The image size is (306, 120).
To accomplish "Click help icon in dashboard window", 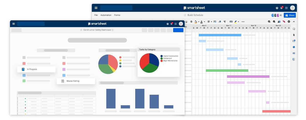I will (168, 24).
